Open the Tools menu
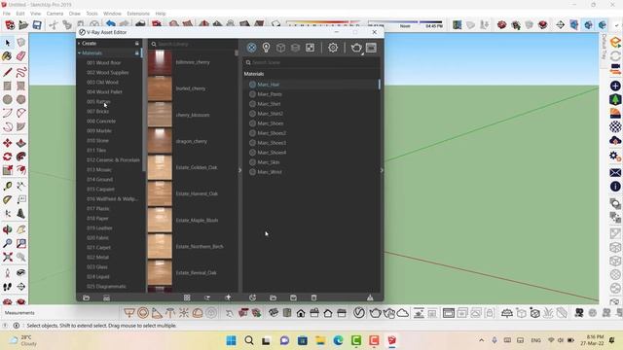 [92, 14]
